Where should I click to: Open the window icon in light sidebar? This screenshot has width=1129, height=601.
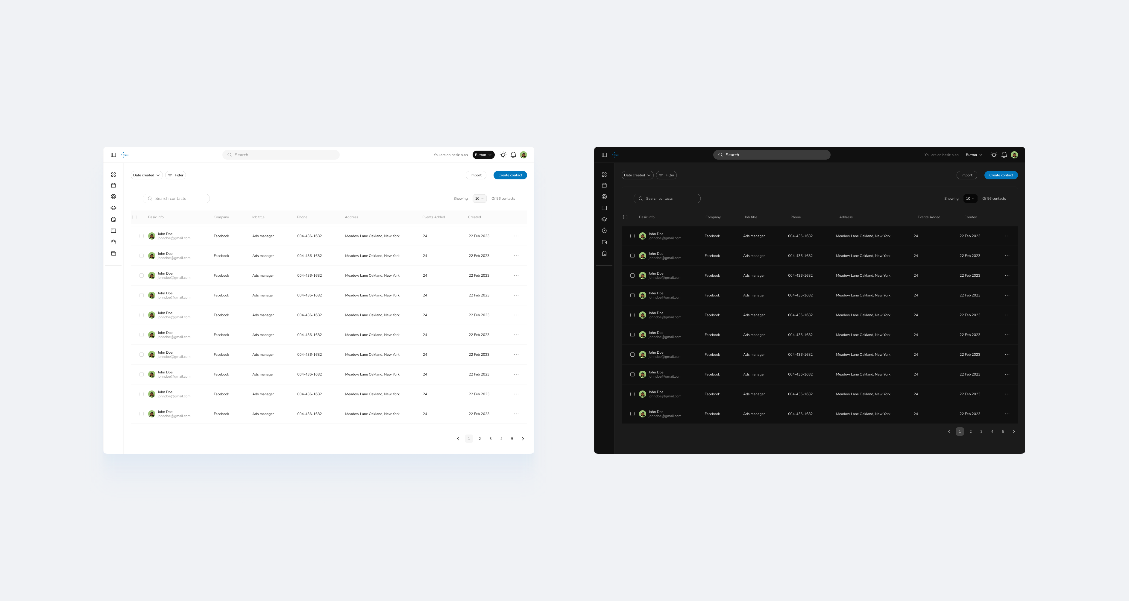tap(113, 231)
